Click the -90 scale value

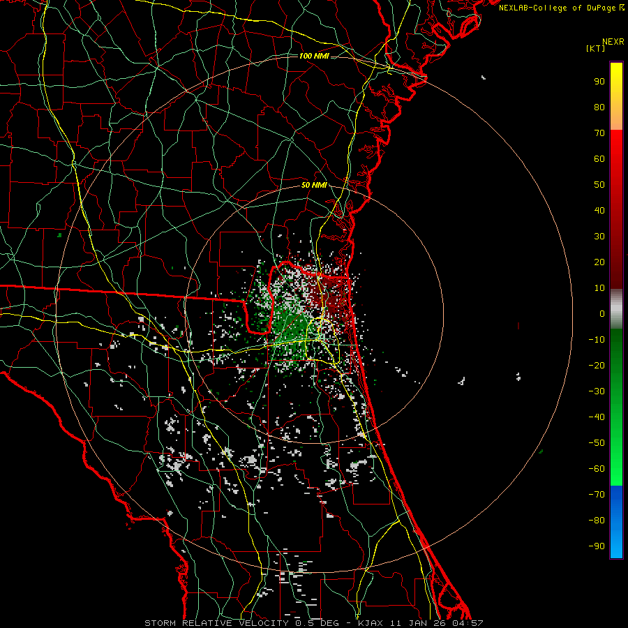(597, 546)
